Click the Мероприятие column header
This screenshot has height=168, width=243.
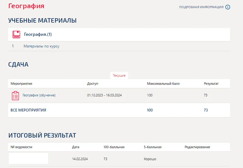point(21,84)
